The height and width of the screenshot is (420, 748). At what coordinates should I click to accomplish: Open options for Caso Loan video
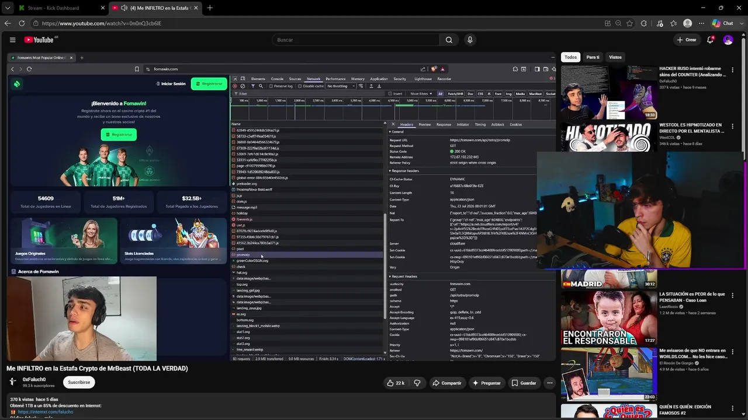(733, 295)
